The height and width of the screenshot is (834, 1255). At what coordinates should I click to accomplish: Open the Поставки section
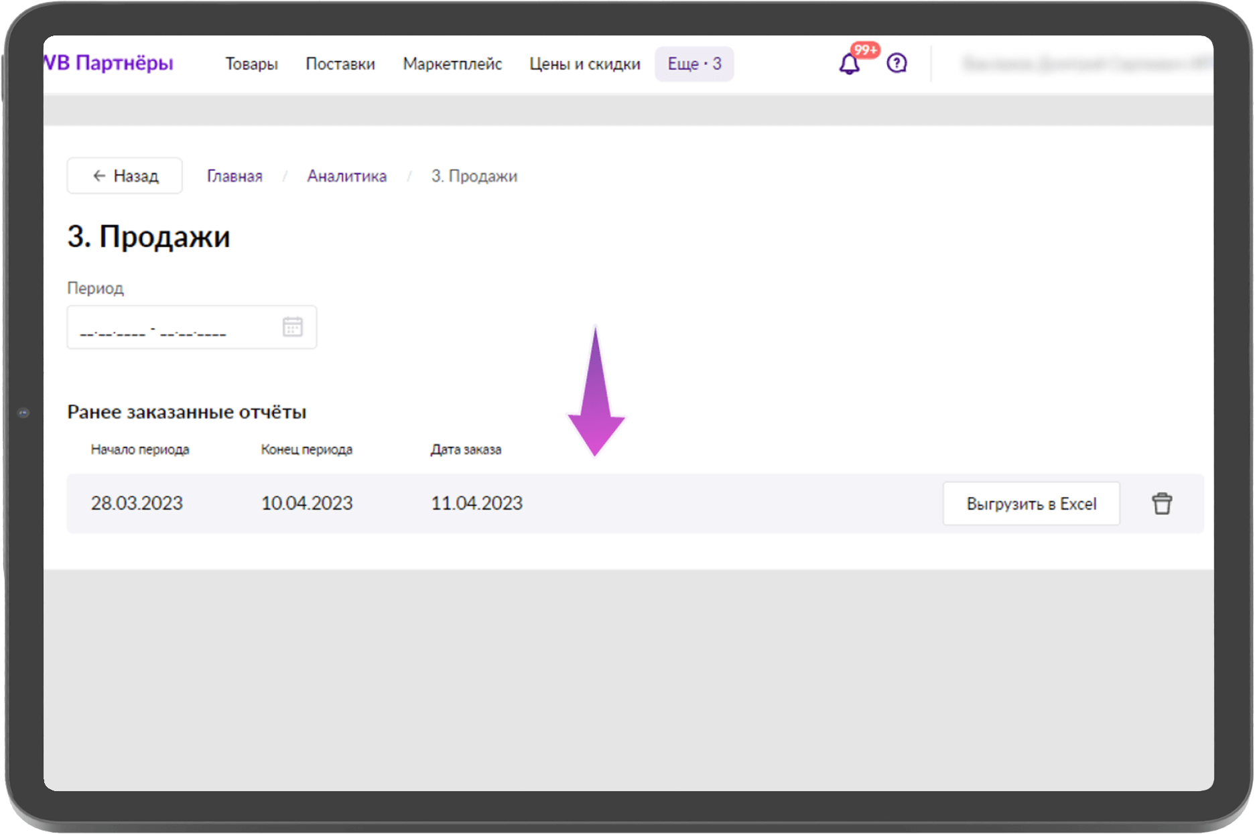pyautogui.click(x=341, y=64)
